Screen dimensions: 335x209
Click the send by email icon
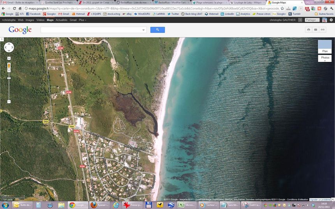pyautogui.click(x=316, y=30)
